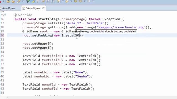177x99 pixels.
Task: Click 'throws' keyword on line 26
Action: 95,19
